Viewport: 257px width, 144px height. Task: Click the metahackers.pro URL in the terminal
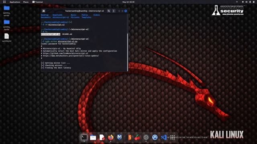(x=71, y=56)
